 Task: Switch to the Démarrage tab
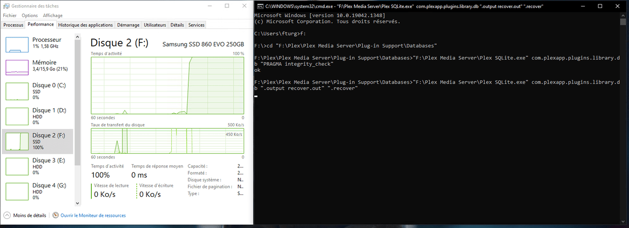pyautogui.click(x=128, y=25)
